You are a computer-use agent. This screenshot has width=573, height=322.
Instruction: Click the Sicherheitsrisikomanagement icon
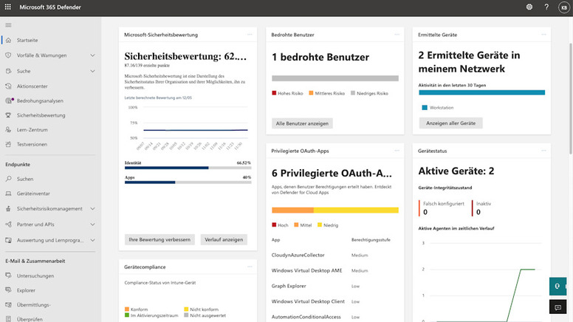point(8,209)
